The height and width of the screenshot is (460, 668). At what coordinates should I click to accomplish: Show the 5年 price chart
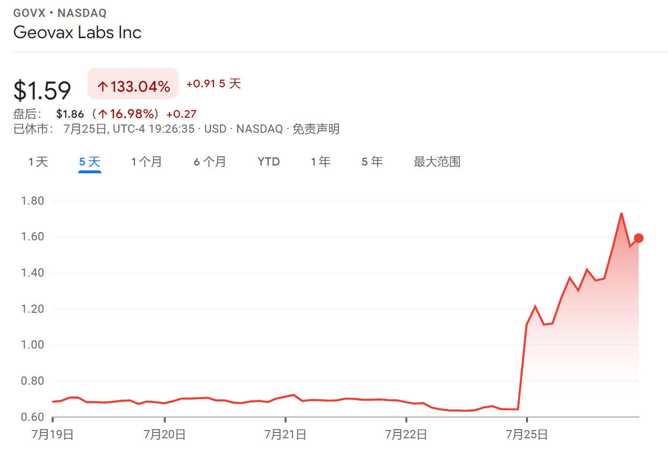click(x=372, y=162)
